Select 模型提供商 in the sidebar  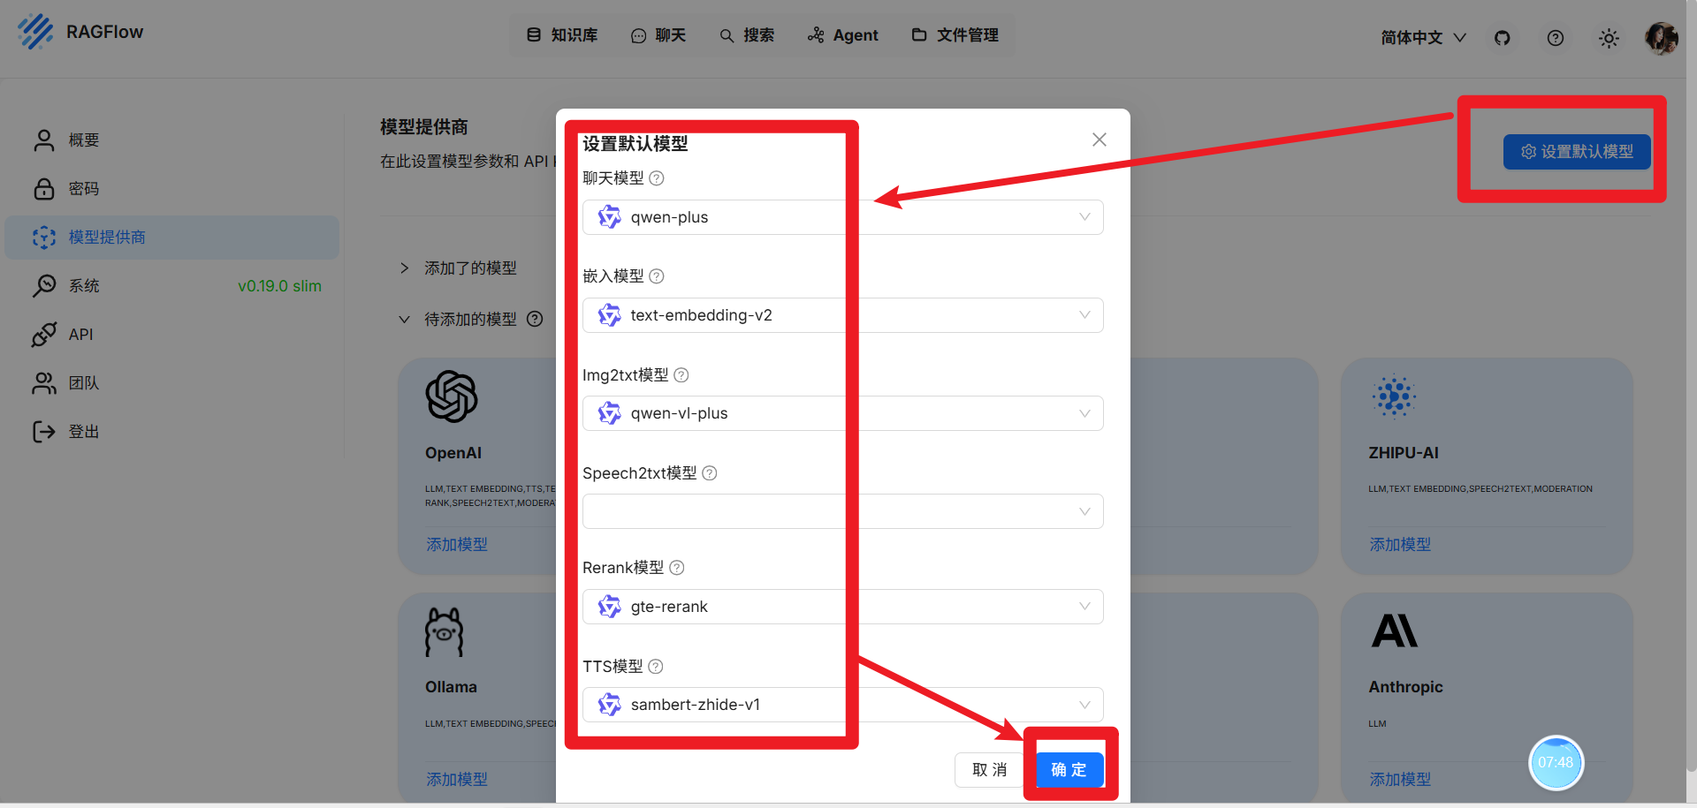point(172,238)
